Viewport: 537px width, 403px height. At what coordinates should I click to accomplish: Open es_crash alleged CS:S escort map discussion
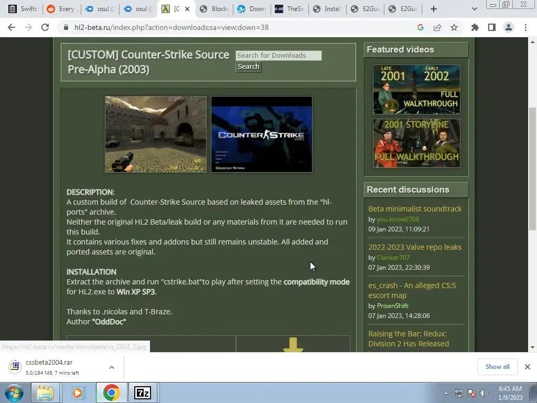(412, 290)
